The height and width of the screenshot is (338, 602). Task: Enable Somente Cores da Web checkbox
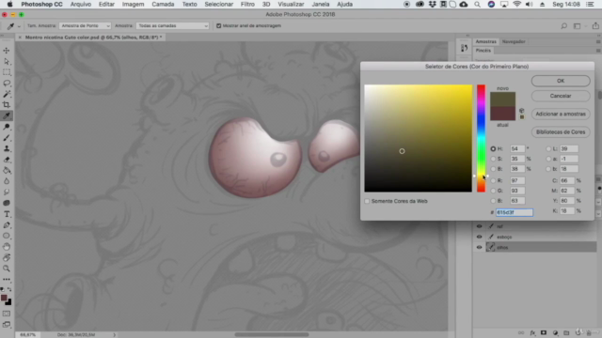coord(367,201)
